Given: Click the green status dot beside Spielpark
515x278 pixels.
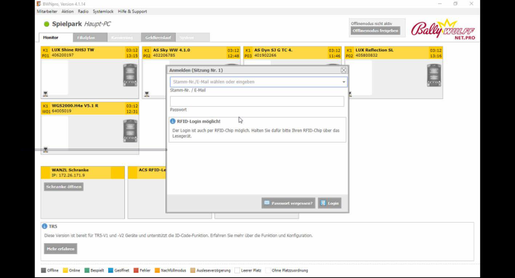Looking at the screenshot, I should coord(46,24).
